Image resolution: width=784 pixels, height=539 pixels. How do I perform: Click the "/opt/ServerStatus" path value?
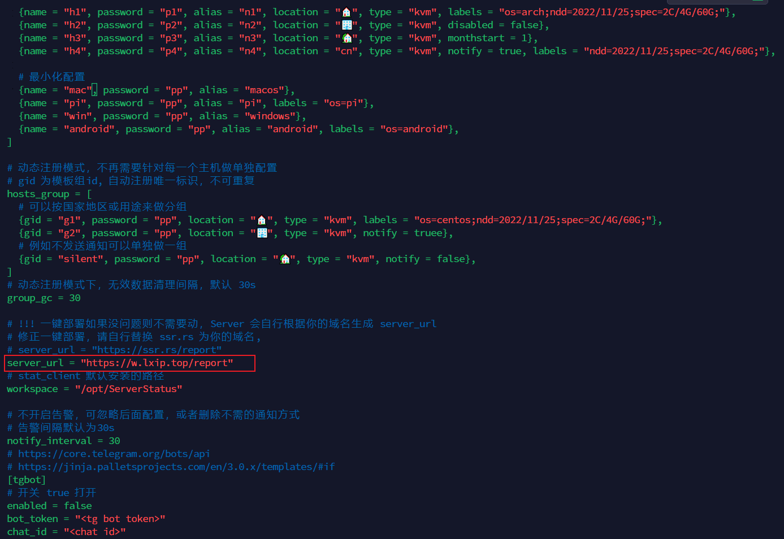point(128,389)
